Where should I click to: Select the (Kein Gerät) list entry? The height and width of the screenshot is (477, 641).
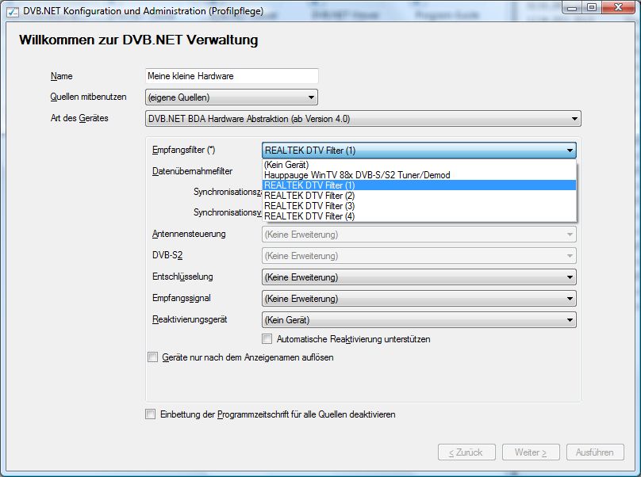click(287, 165)
